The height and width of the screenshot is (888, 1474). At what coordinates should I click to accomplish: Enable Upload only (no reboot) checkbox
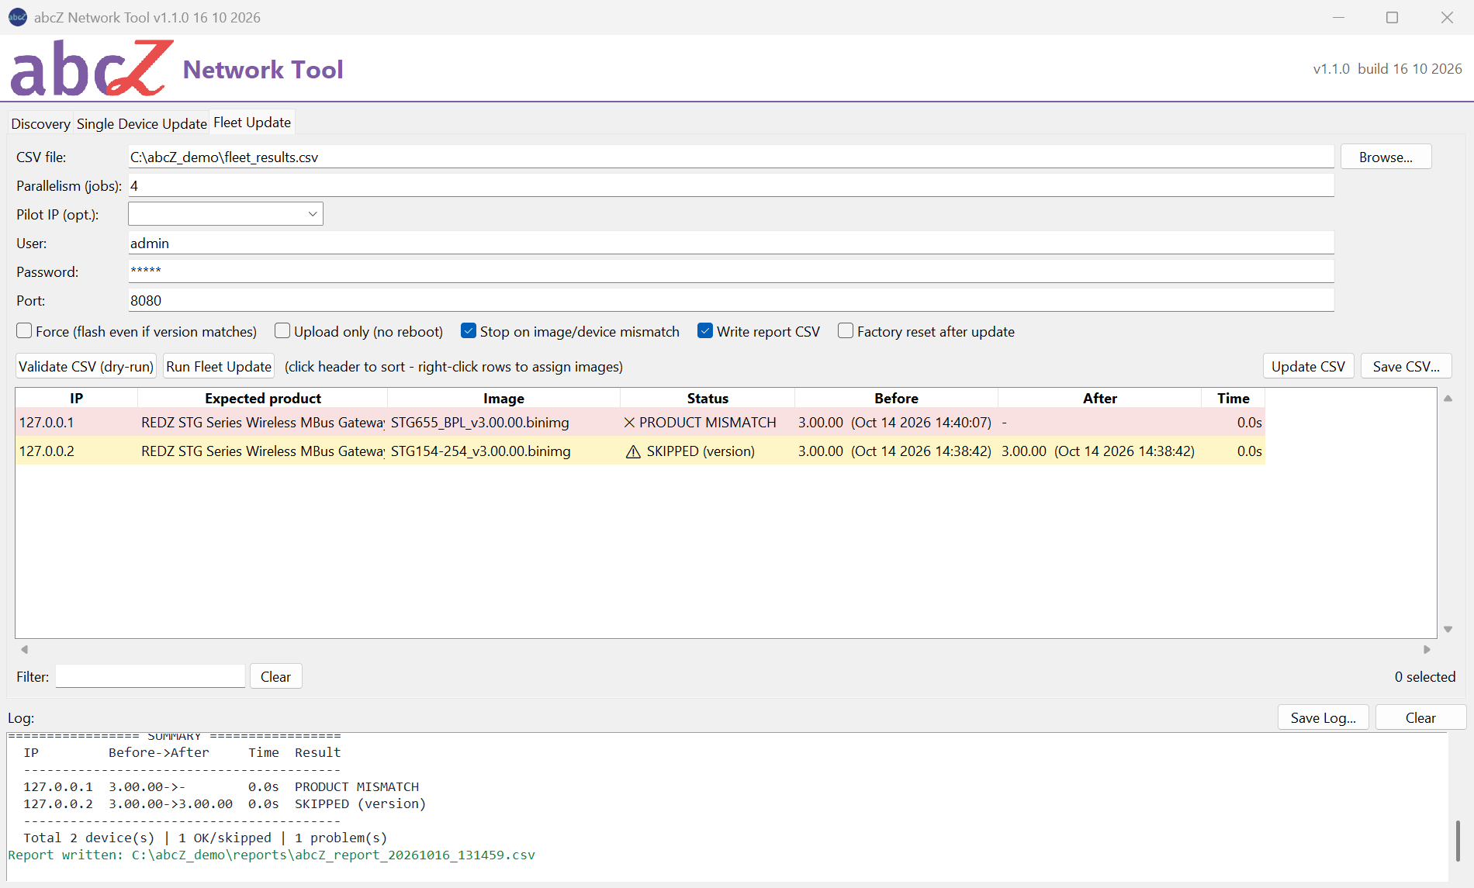pos(282,331)
